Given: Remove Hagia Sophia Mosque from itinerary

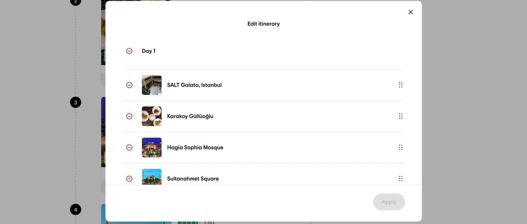Looking at the screenshot, I should [x=129, y=148].
